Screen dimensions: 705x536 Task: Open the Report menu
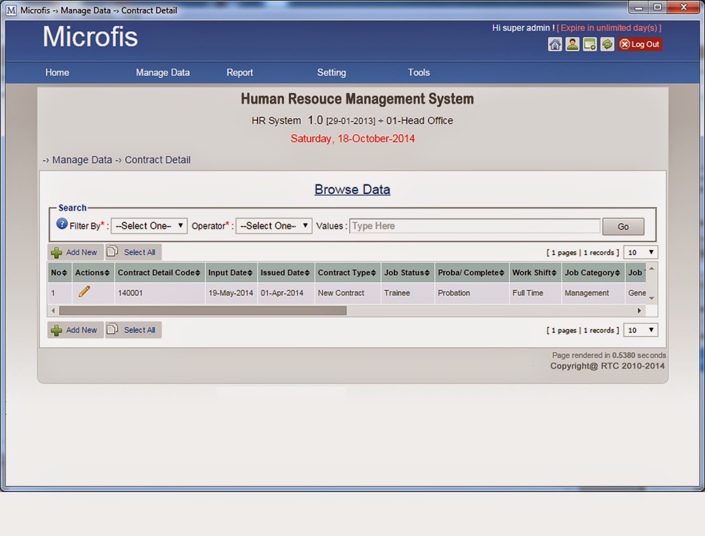tap(239, 72)
